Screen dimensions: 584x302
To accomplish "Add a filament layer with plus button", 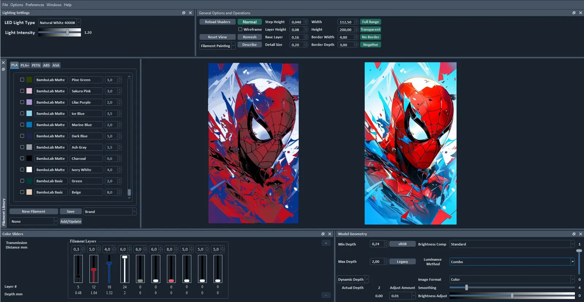I will tap(326, 243).
